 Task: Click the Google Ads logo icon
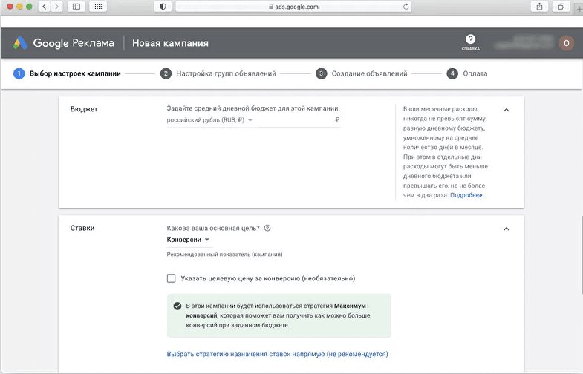click(x=21, y=43)
